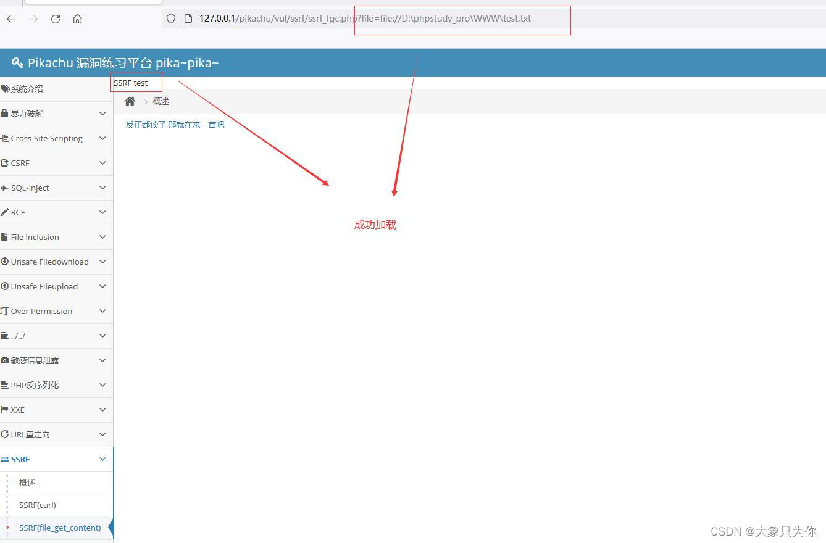This screenshot has height=543, width=826.
Task: Click the page info document icon
Action: pos(189,19)
